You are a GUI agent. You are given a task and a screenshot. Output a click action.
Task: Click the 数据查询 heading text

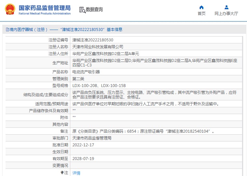point(94,9)
